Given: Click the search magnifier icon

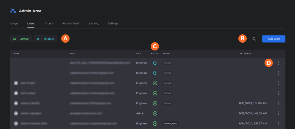Looking at the screenshot, I should pyautogui.click(x=254, y=39).
